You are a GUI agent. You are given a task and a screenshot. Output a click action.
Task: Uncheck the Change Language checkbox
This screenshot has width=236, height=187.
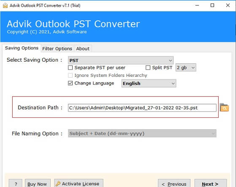point(70,83)
